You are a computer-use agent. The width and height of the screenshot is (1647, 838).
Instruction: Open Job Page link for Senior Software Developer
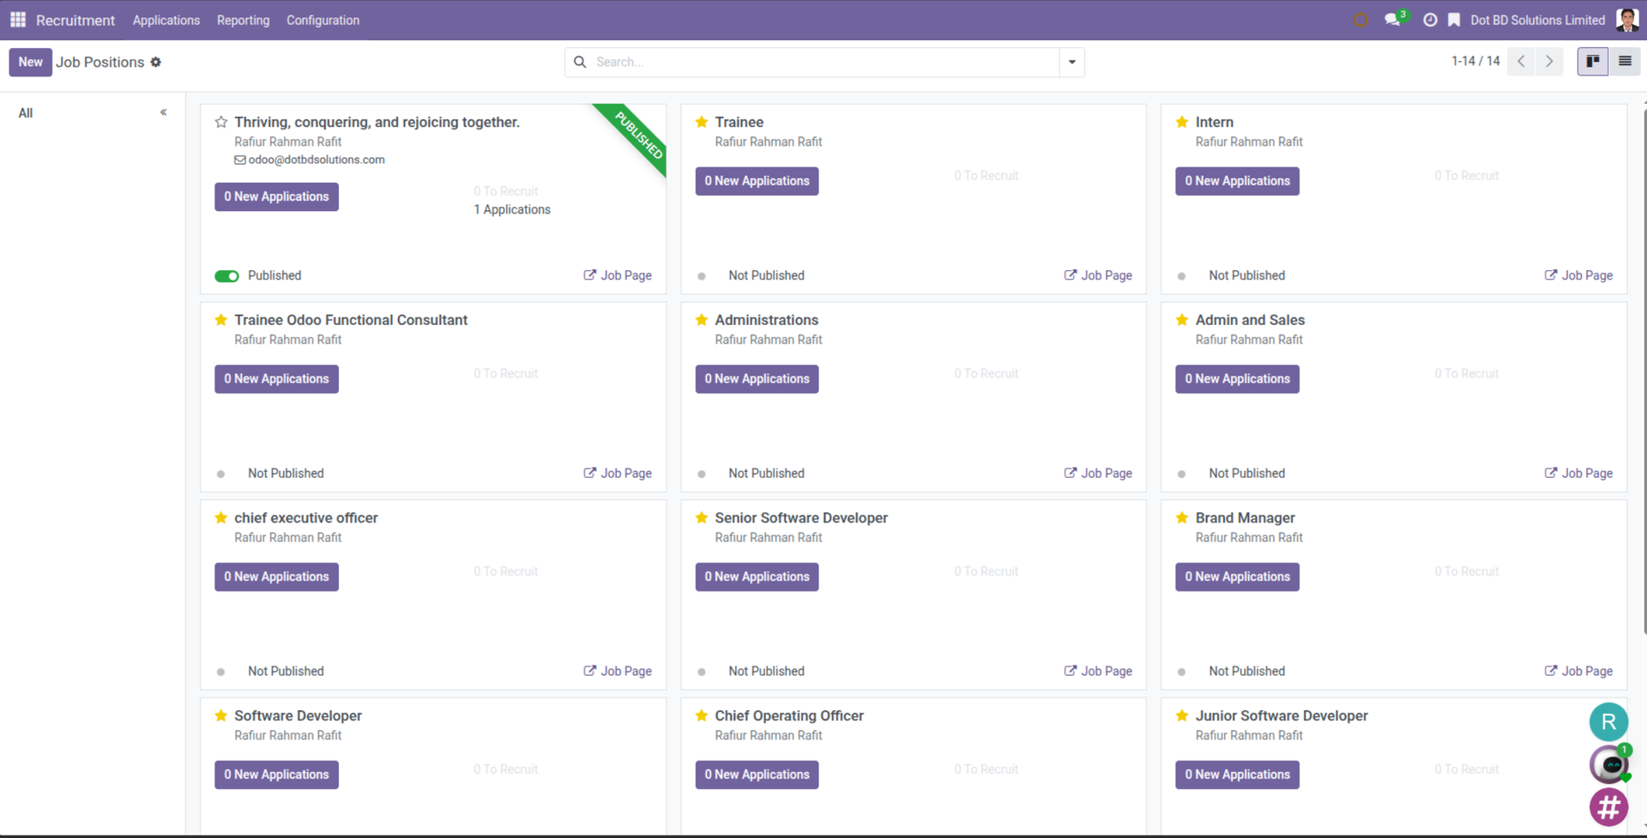pyautogui.click(x=1098, y=671)
